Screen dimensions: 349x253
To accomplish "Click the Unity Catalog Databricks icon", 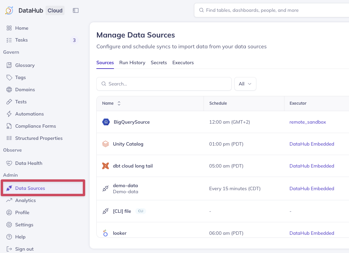I will (x=106, y=144).
